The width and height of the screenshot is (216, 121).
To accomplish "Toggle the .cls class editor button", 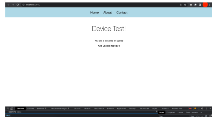I will tap(198, 116).
